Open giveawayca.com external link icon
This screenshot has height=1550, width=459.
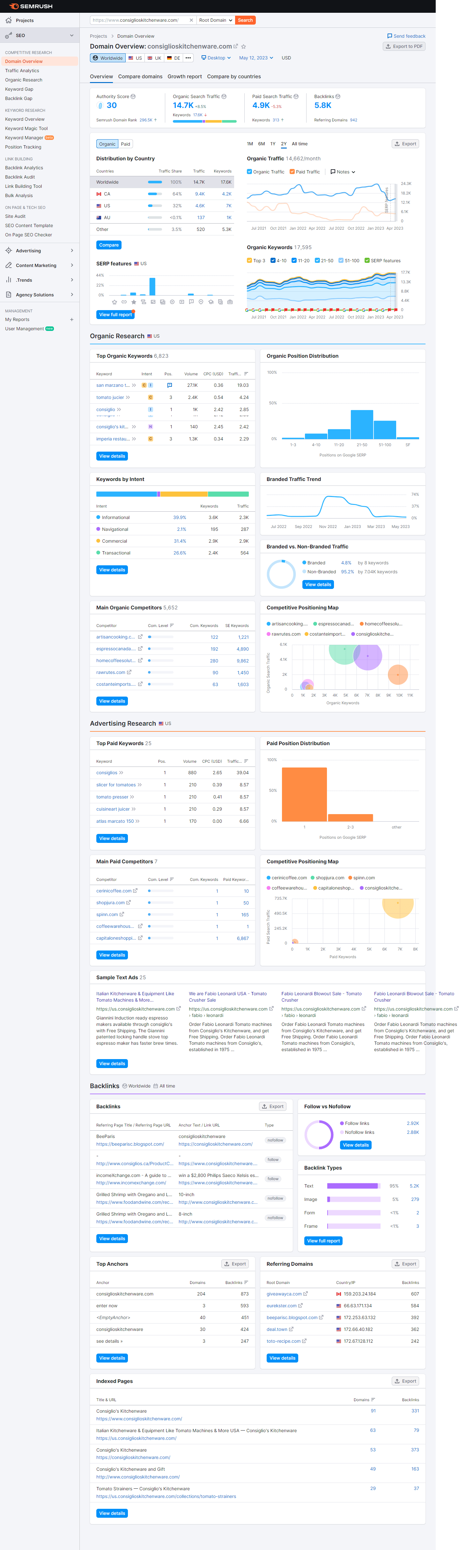pos(305,1294)
